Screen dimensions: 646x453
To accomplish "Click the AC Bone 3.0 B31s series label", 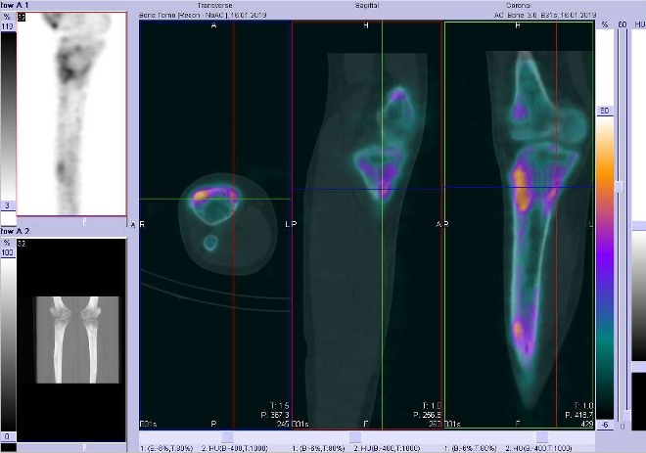I will pos(545,15).
